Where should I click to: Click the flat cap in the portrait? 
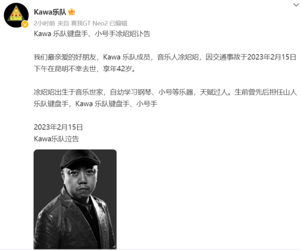pos(80,159)
